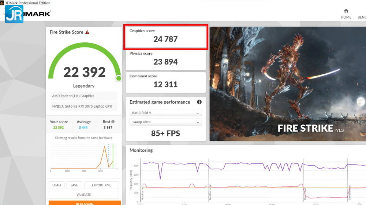Click the info icon next to Best
This screenshot has width=366, height=205.
[113, 122]
